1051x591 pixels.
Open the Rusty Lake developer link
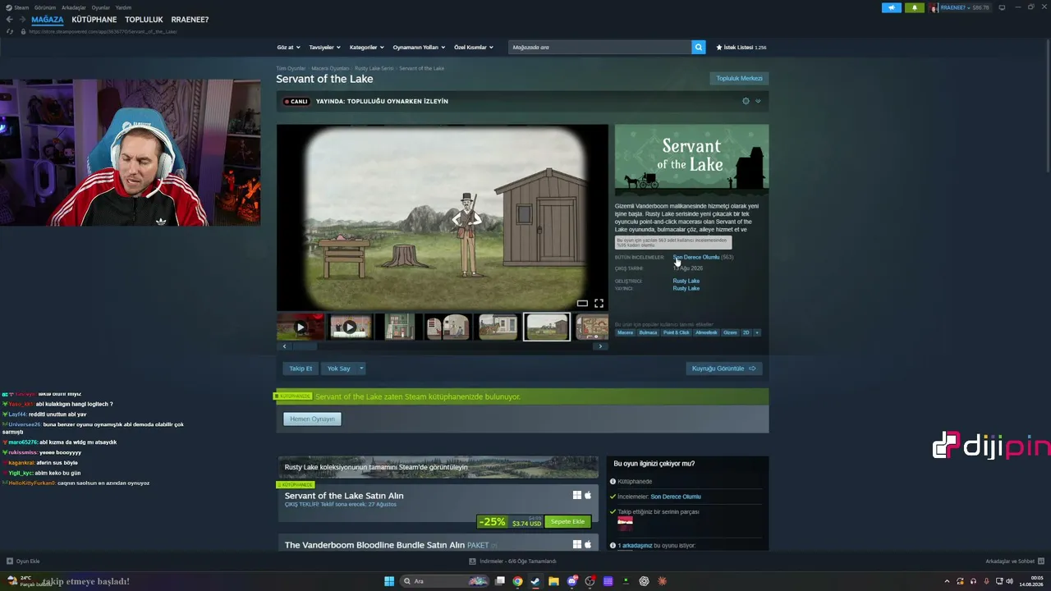tap(686, 281)
